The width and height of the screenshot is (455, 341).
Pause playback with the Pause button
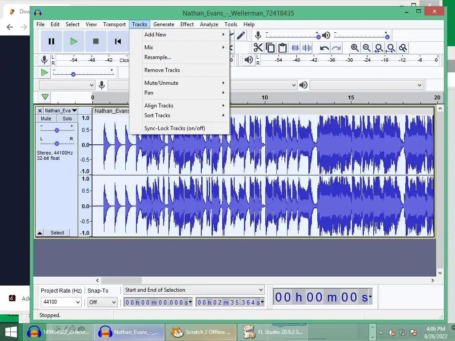point(52,41)
